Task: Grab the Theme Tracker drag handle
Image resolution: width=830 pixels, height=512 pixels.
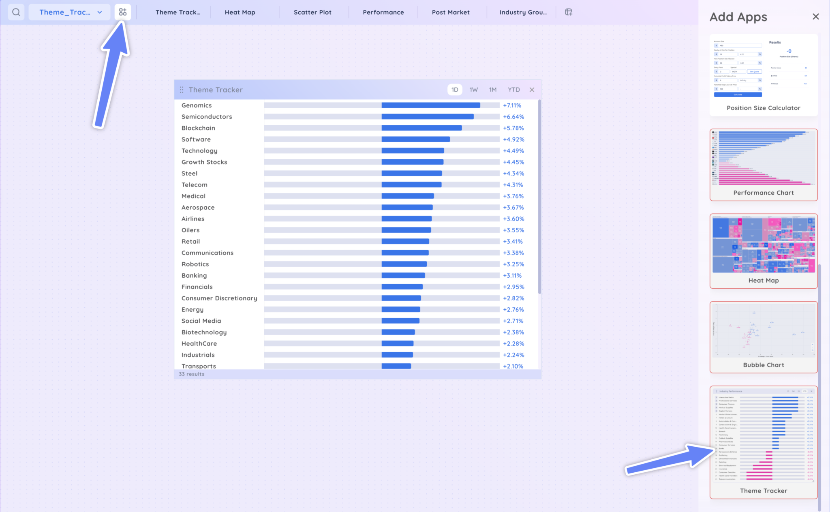Action: click(182, 90)
